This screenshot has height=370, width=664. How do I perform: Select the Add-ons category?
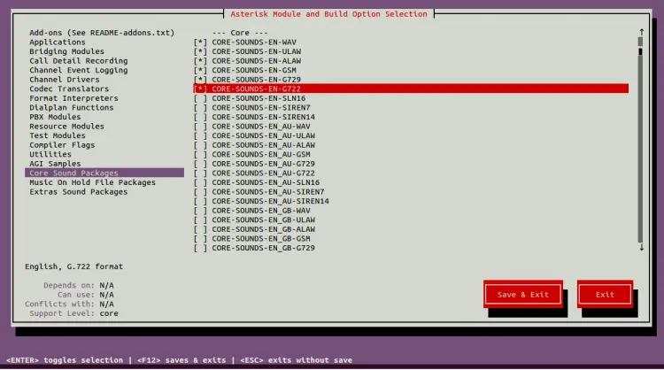pos(102,33)
